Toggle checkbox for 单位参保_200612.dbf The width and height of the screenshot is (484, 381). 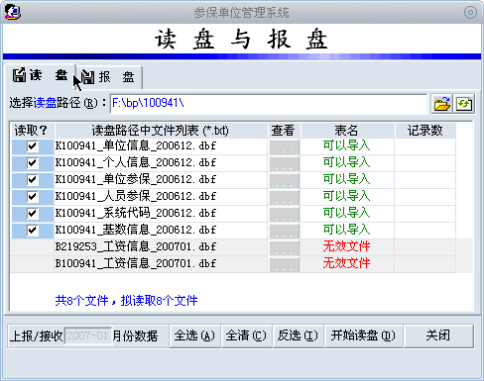pos(32,180)
